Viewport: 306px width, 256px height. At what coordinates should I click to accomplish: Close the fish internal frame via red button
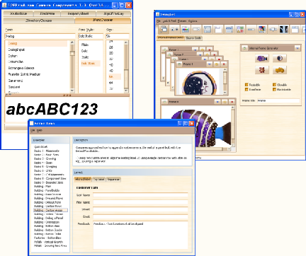point(232,102)
